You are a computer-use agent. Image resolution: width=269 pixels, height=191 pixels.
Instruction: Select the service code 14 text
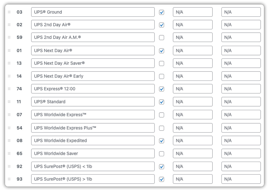point(19,76)
